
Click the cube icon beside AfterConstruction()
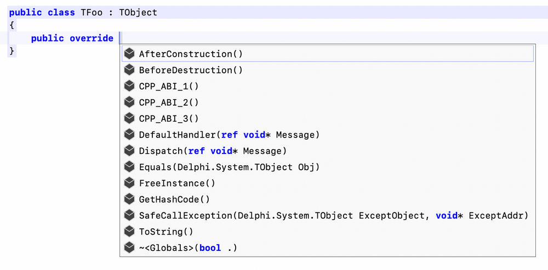pyautogui.click(x=129, y=54)
